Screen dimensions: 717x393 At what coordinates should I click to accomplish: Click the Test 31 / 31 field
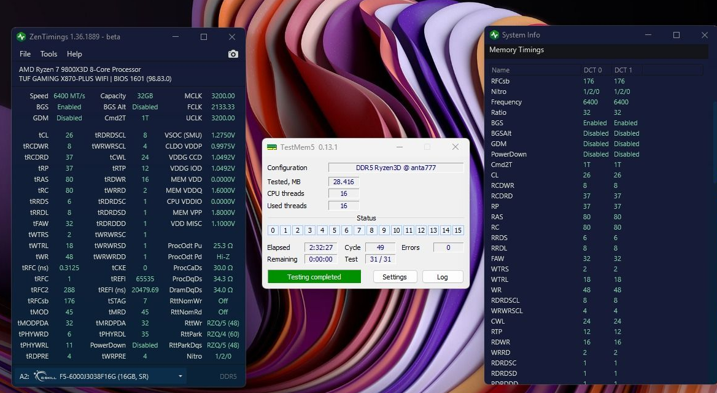point(381,259)
